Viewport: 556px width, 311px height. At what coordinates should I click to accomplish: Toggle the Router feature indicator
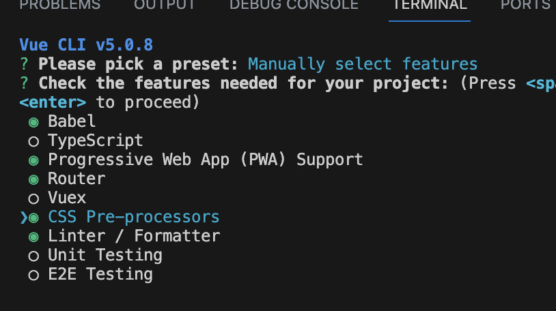(33, 180)
